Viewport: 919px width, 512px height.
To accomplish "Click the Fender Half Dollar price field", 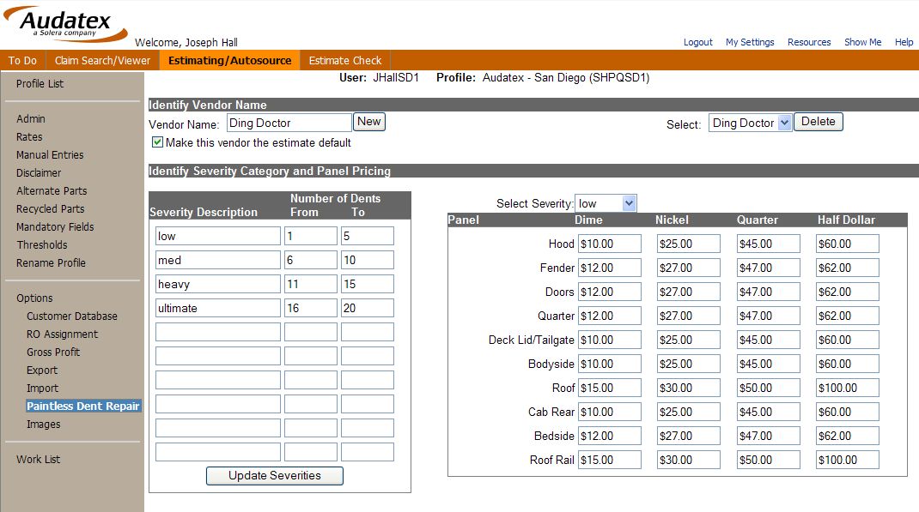I will point(848,268).
